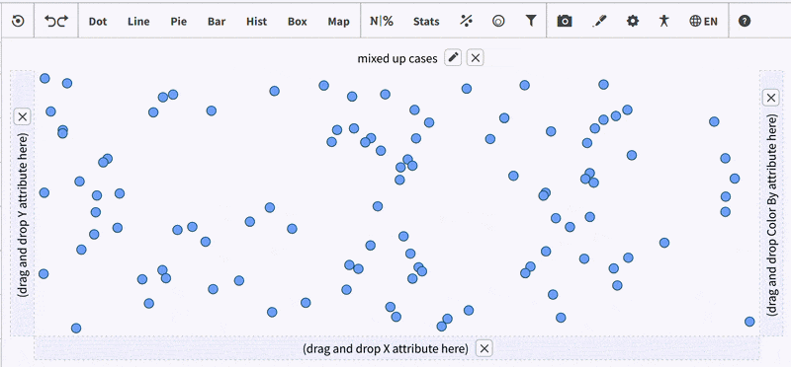Viewport: 791px width, 367px height.
Task: Click the 'mixed up cases' title text
Action: (397, 58)
